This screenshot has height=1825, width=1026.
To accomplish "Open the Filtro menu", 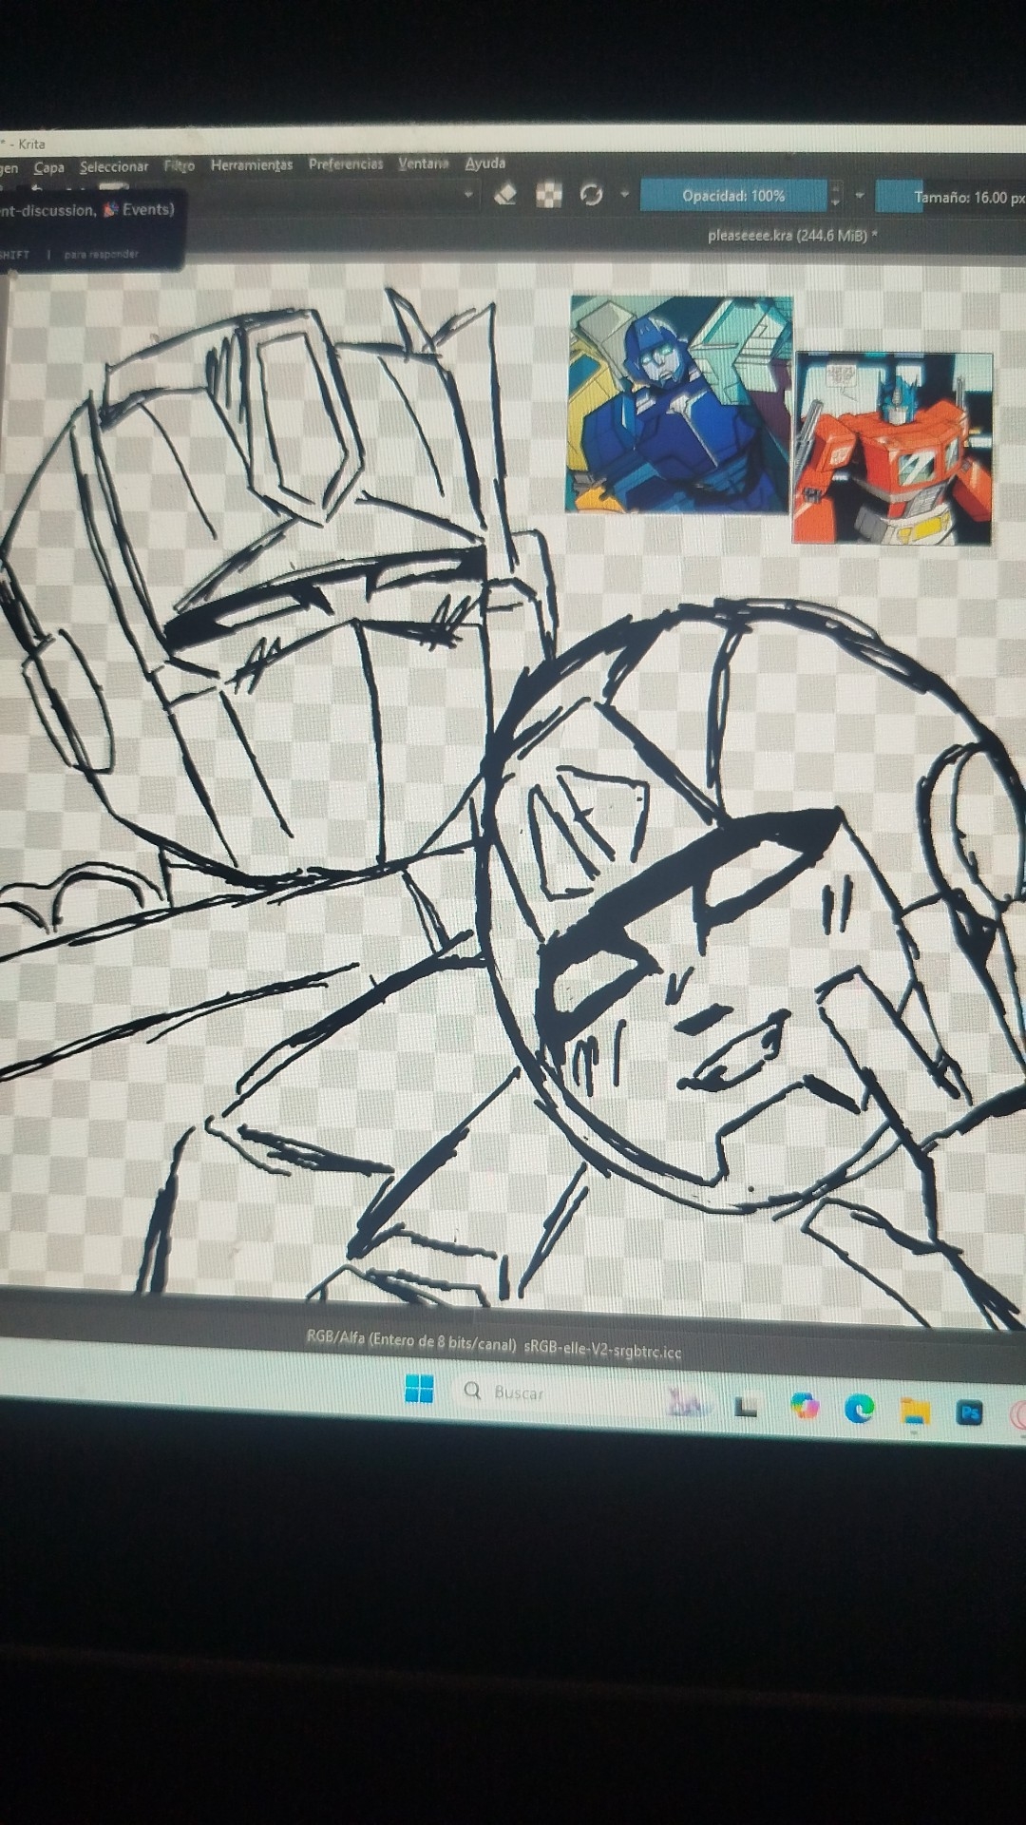I will [x=179, y=165].
